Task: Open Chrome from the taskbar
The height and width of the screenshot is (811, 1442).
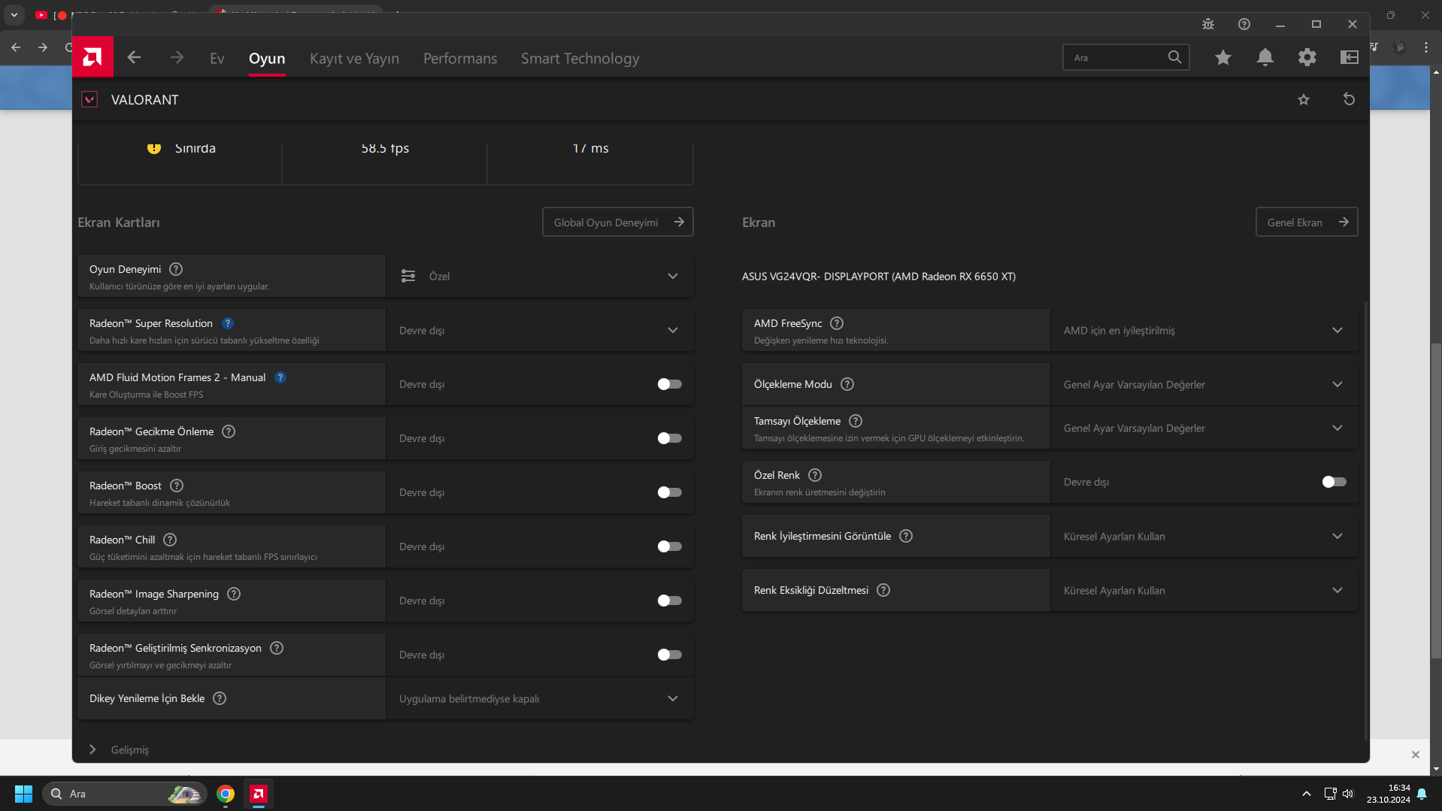Action: coord(226,794)
